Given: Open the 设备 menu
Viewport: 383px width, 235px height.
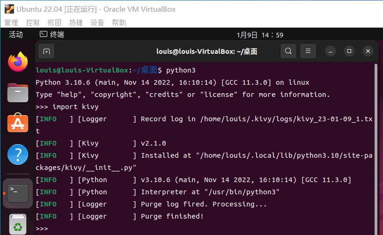Looking at the screenshot, I should (x=97, y=22).
